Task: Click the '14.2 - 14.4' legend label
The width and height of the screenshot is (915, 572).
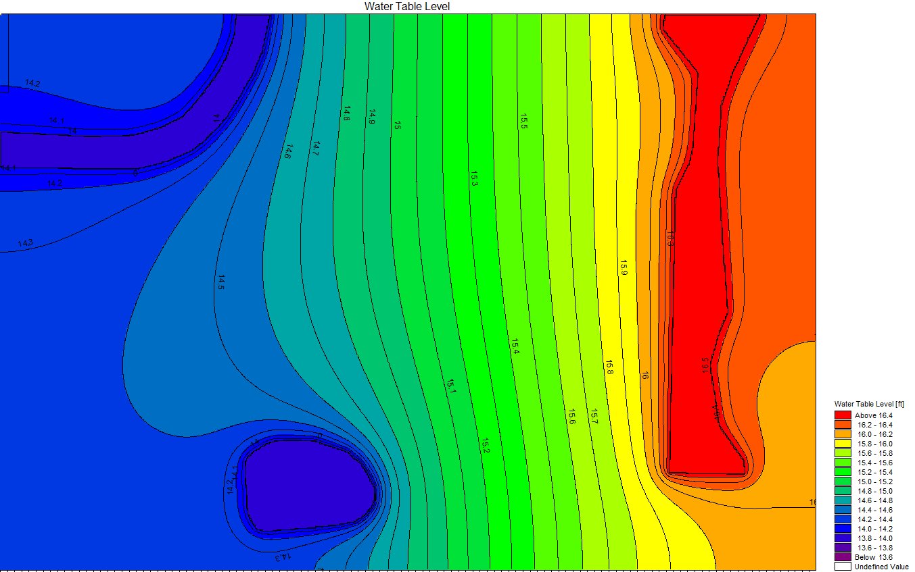Action: pyautogui.click(x=875, y=519)
